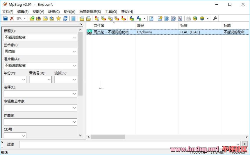250x155 pixels.
Task: Run second converter icon, Filename to Tag
Action: click(103, 19)
